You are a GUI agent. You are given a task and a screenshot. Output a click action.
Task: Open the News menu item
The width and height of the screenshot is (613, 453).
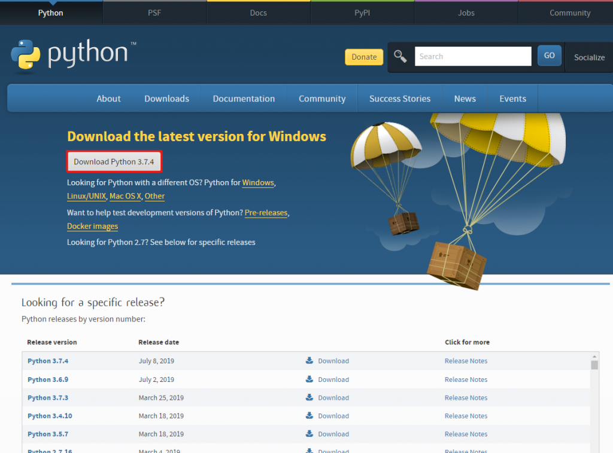click(x=465, y=99)
